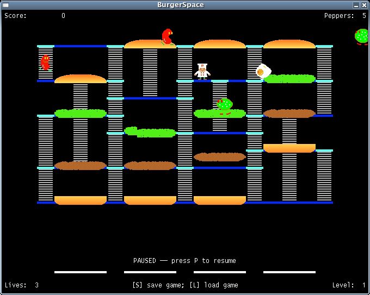
Task: Click the red hot dog on top bun
Action: pyautogui.click(x=167, y=37)
